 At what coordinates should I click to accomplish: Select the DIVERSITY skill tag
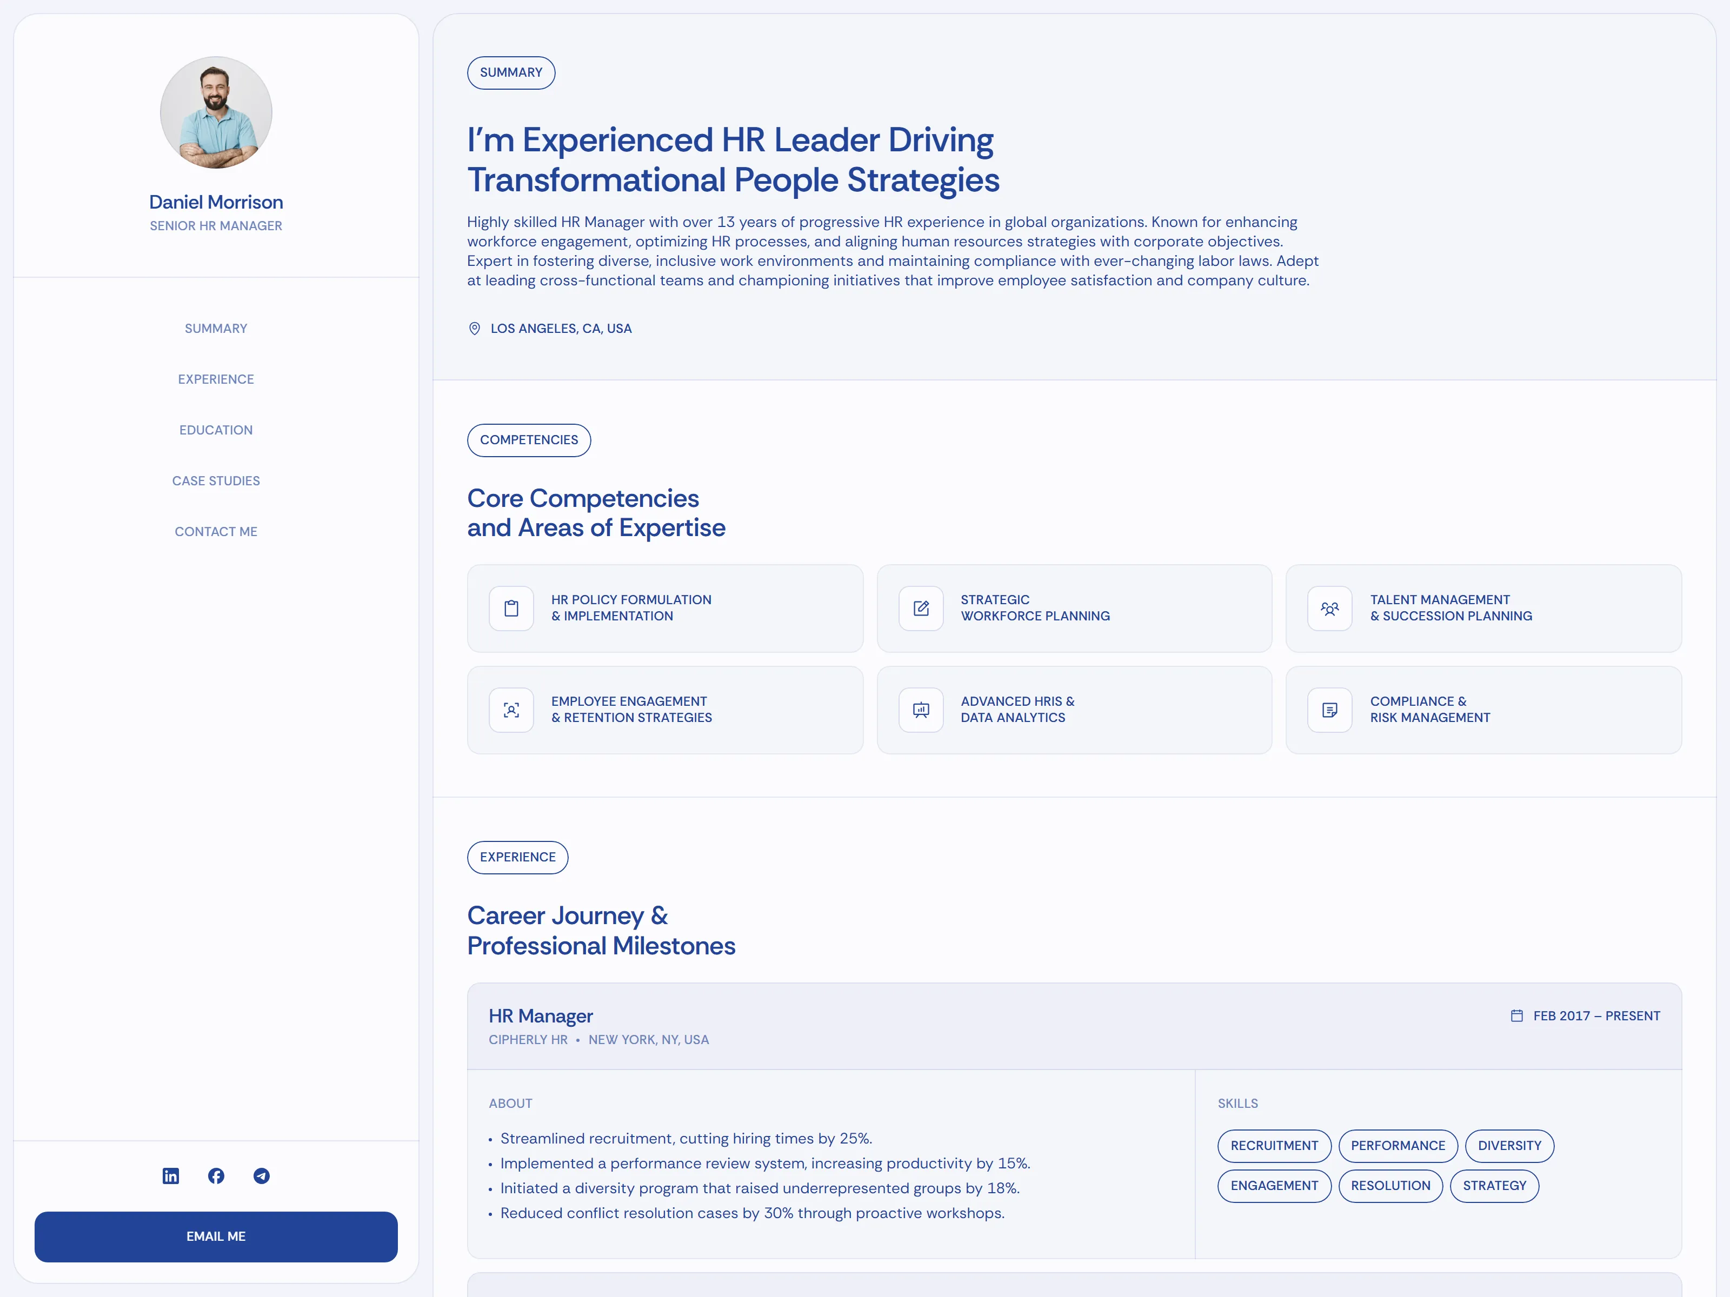[1509, 1145]
